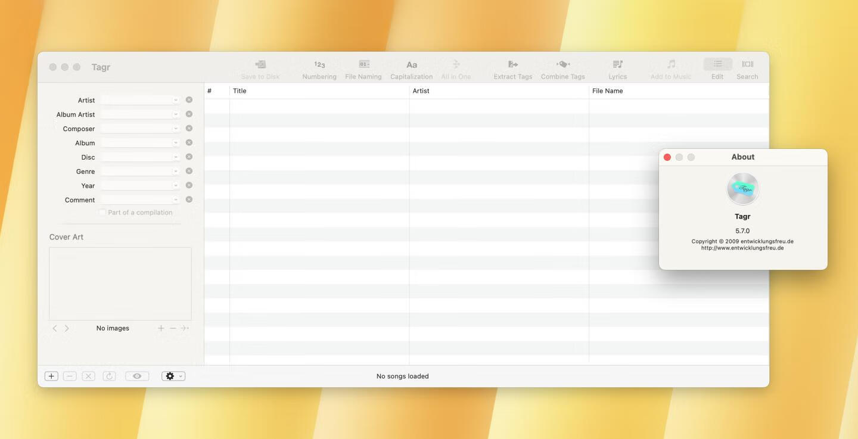Click the 'Cover Art' section heading
858x439 pixels.
click(x=66, y=237)
